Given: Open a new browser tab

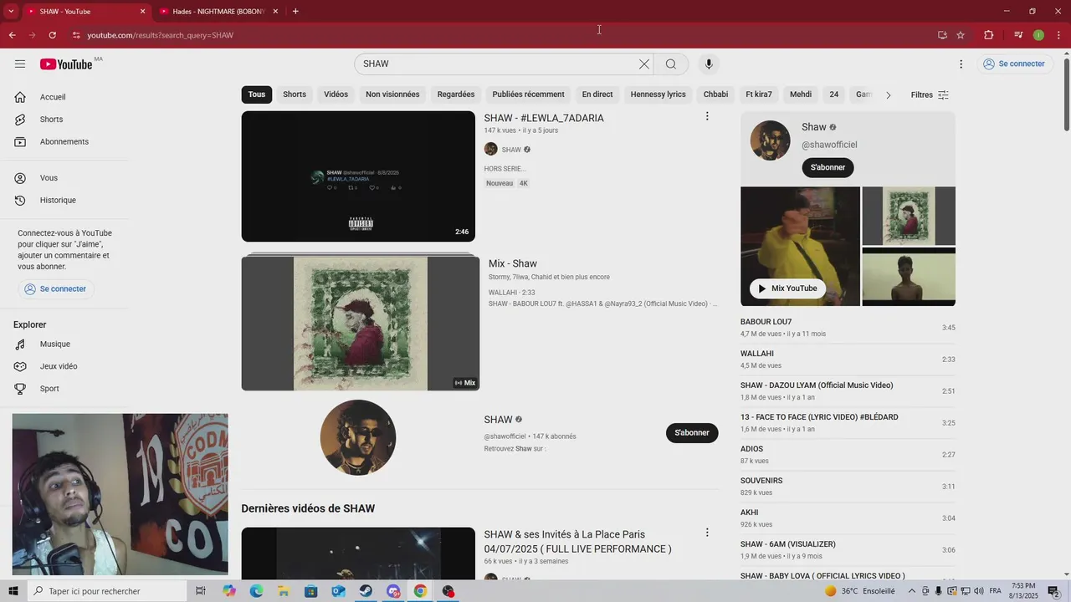Looking at the screenshot, I should [x=295, y=11].
